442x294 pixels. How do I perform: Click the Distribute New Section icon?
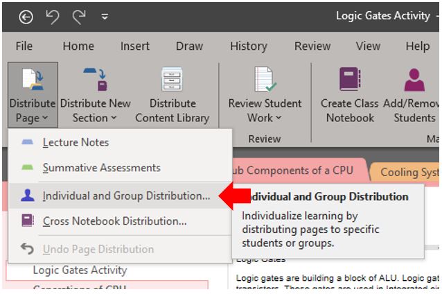tap(96, 79)
